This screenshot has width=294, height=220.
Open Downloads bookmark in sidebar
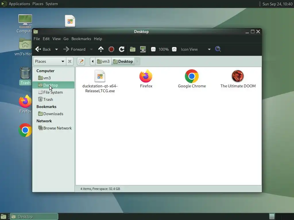coord(54,114)
